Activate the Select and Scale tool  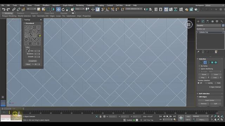[68, 9]
